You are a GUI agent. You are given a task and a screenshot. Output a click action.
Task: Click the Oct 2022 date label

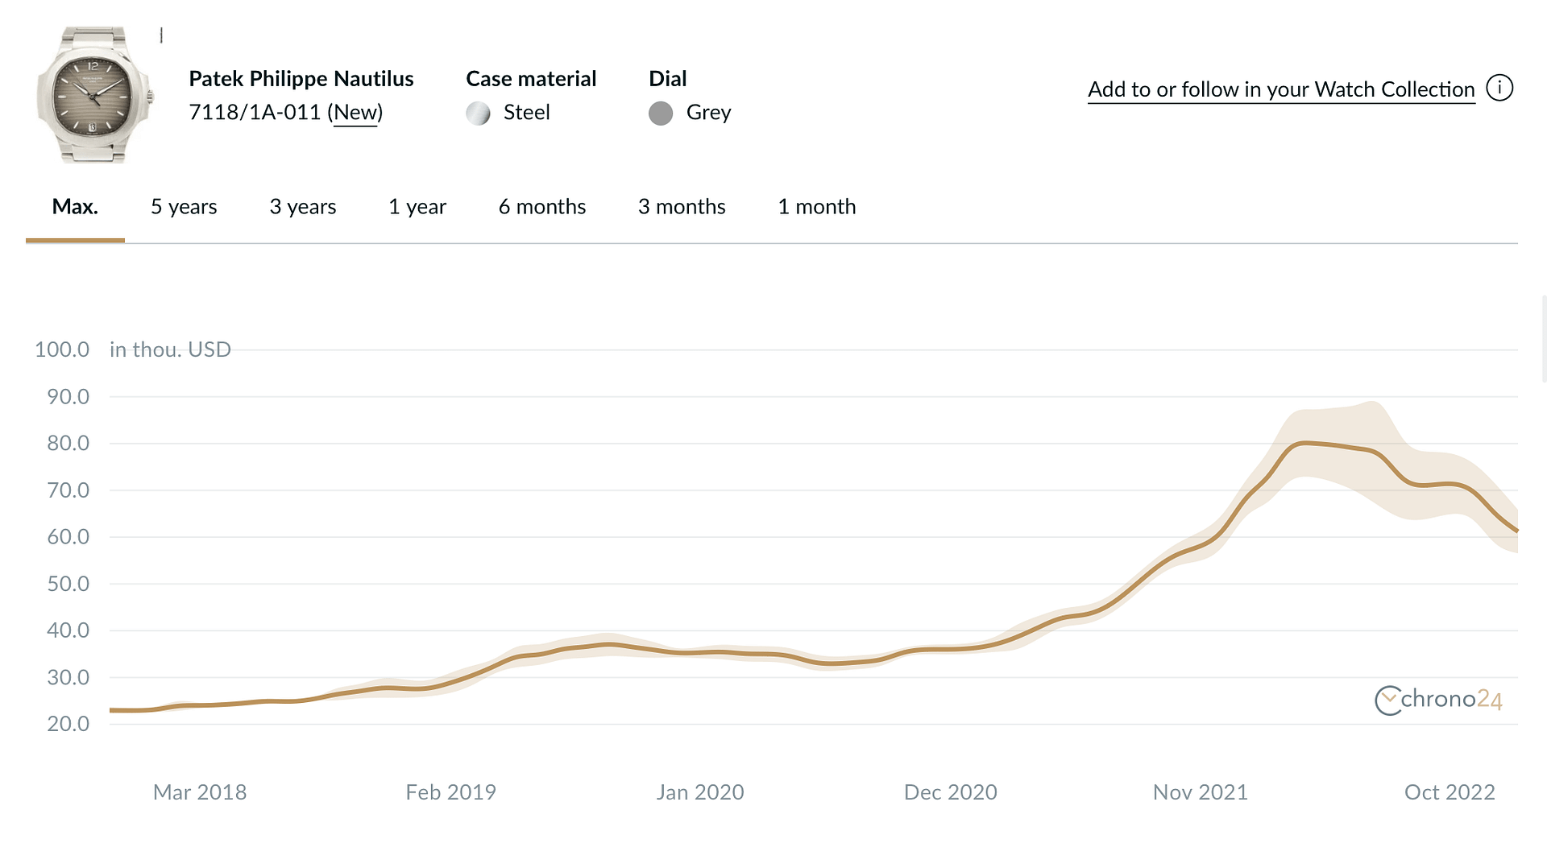(1450, 792)
